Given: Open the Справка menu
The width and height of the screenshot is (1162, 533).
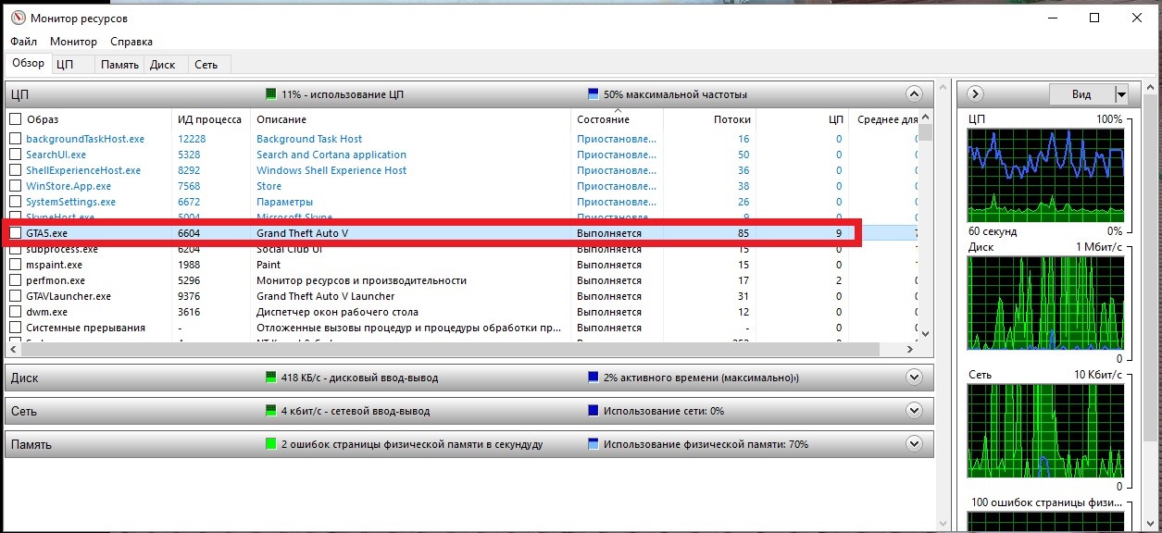Looking at the screenshot, I should coord(131,42).
